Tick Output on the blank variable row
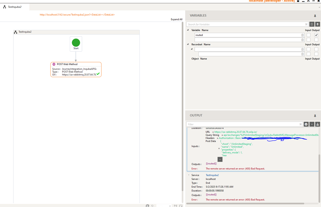The image size is (321, 207). pyautogui.click(x=316, y=40)
